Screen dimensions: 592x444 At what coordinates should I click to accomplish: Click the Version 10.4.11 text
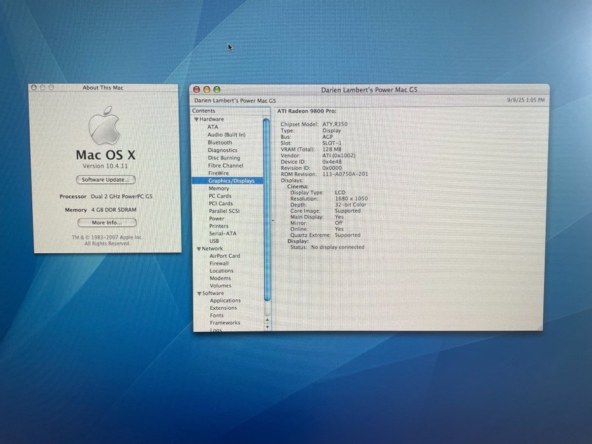105,166
